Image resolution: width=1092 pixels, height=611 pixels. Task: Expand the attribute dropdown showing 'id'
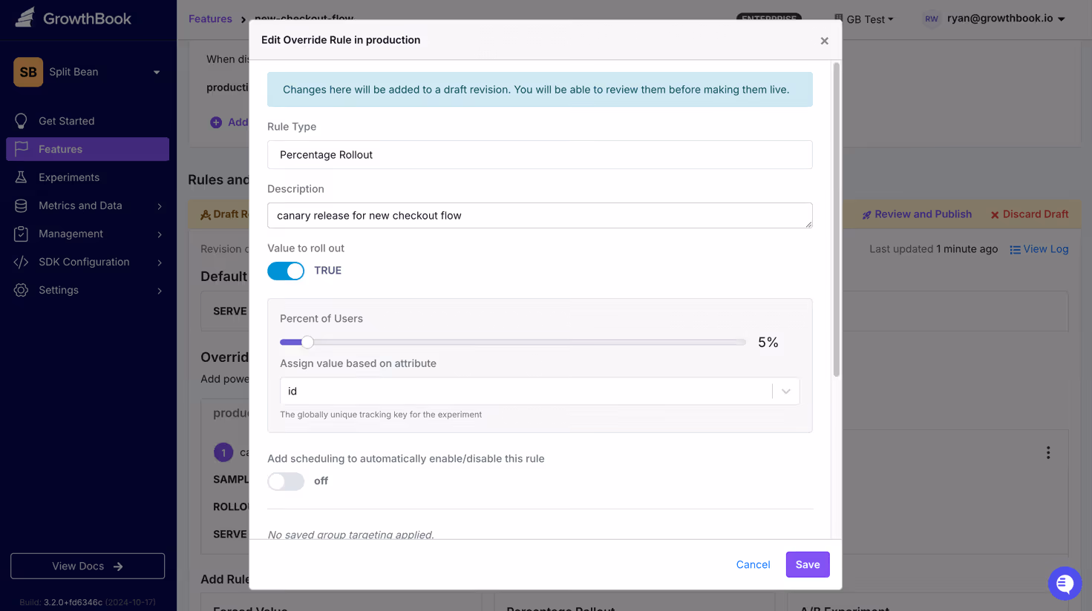[785, 391]
